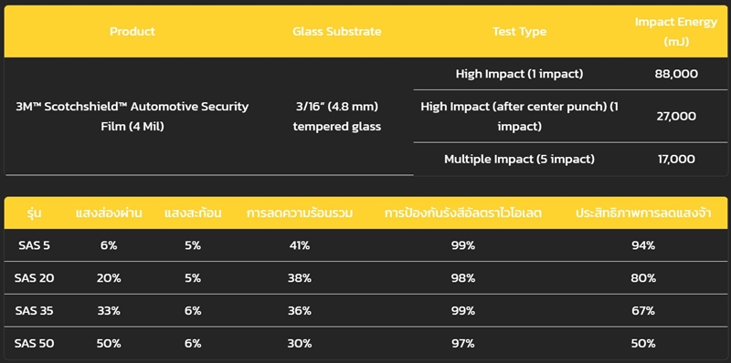Click the 17,000 impact energy value

click(x=676, y=160)
